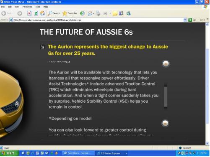Click the yellow 'The Aurion represents' headline
The width and height of the screenshot is (210, 157).
[x=108, y=50]
